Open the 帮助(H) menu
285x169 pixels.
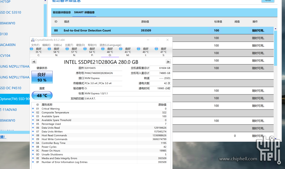pos(92,45)
